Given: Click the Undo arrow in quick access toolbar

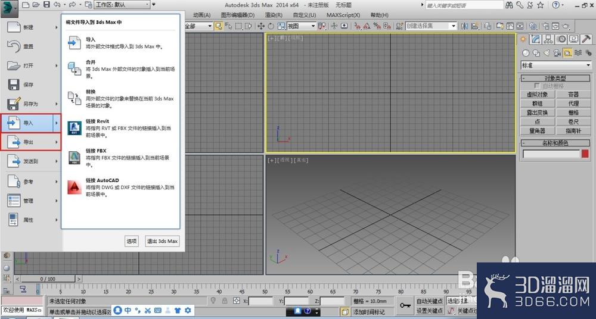Looking at the screenshot, I should tap(57, 5).
